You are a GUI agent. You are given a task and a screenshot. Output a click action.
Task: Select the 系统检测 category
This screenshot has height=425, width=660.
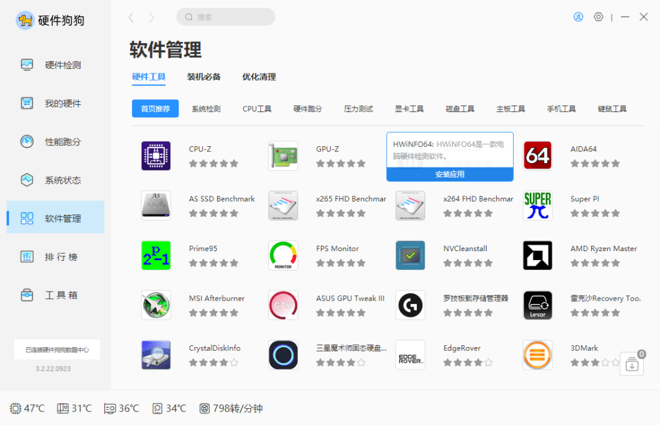coord(206,109)
